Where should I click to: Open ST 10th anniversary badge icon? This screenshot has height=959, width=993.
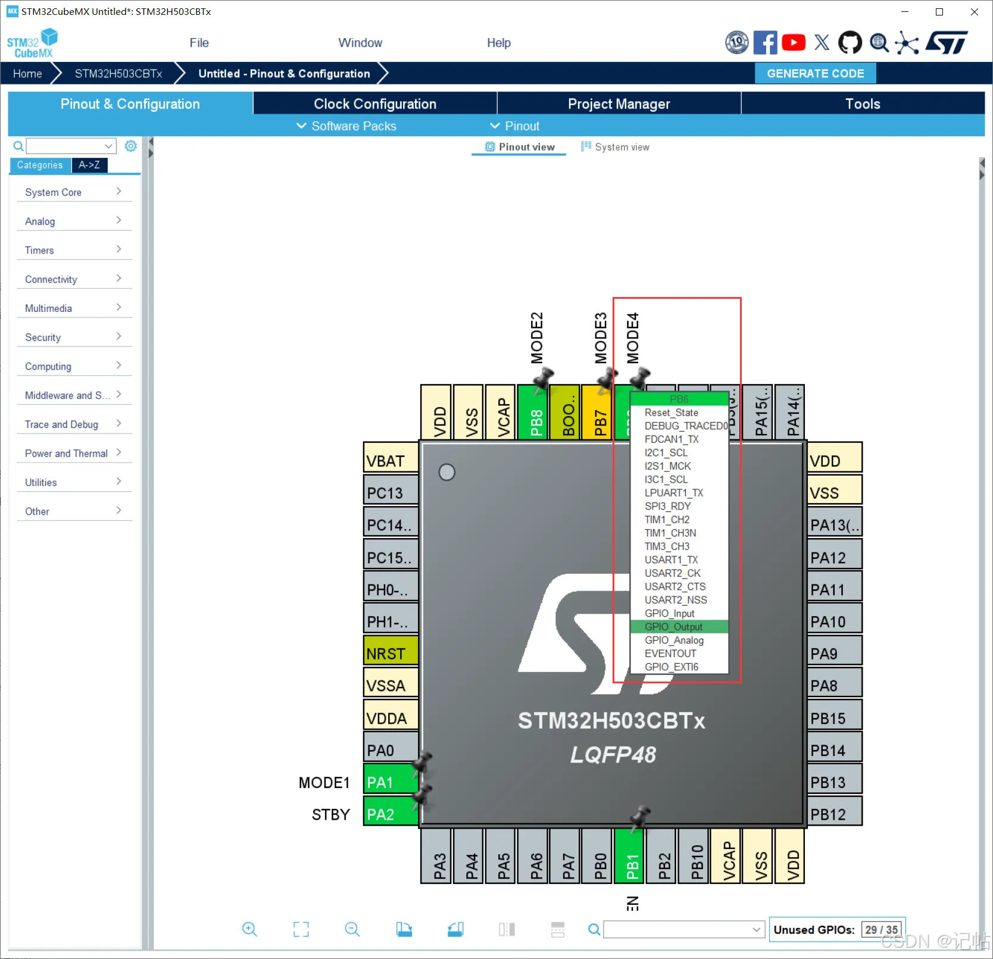[x=736, y=42]
